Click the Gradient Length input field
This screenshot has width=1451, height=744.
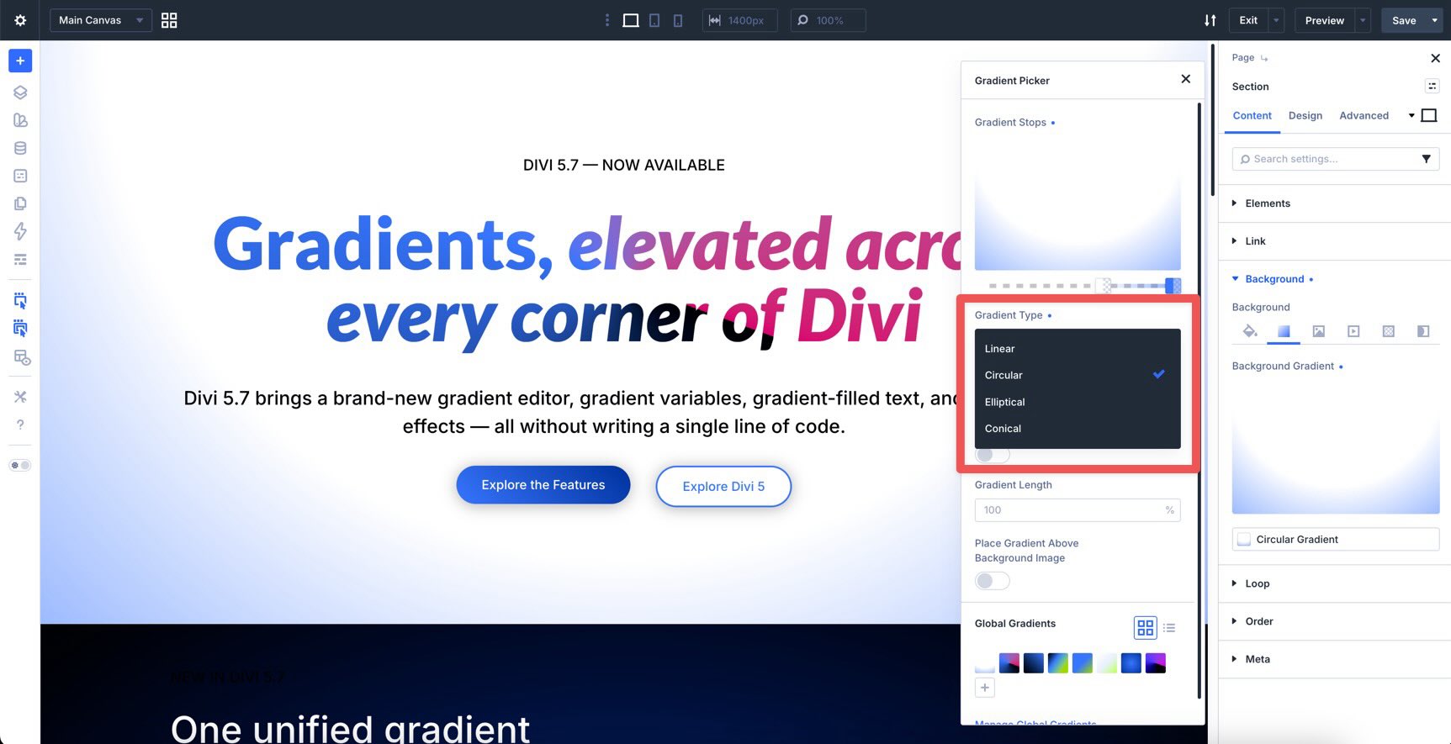1078,510
